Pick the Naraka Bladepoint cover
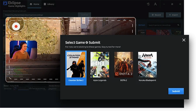Screen dimensions: 196x111 148,65
